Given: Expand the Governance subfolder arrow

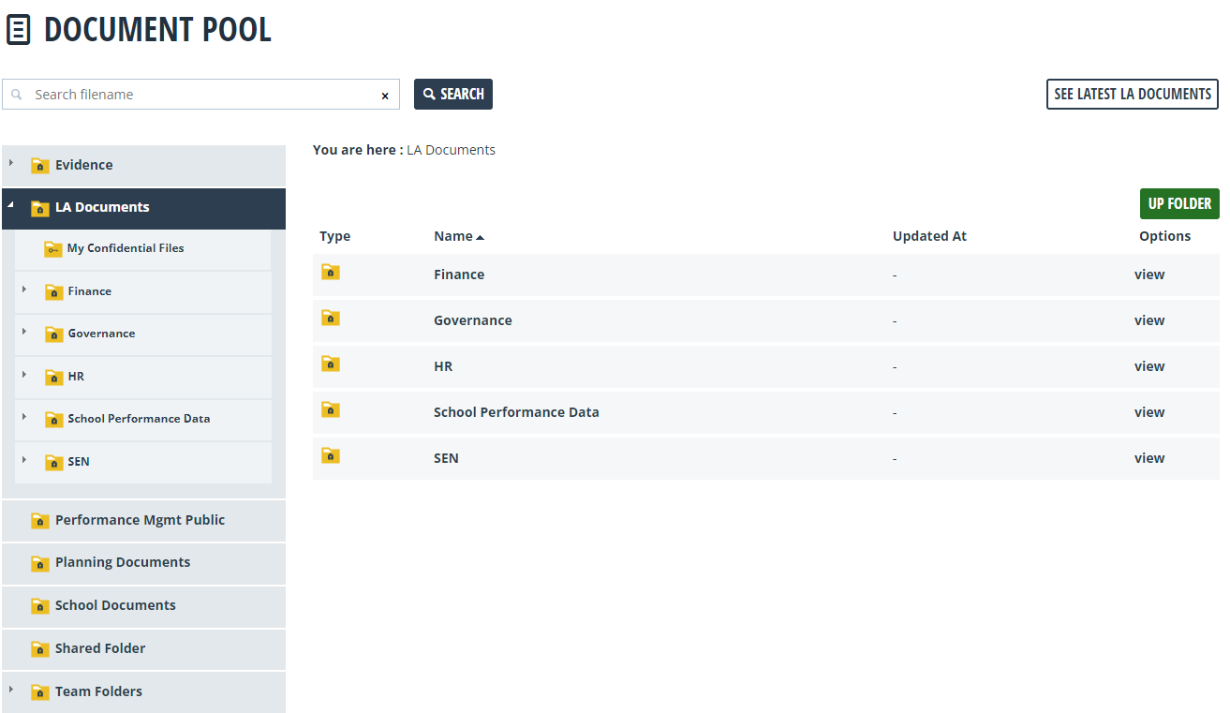Looking at the screenshot, I should coord(24,332).
